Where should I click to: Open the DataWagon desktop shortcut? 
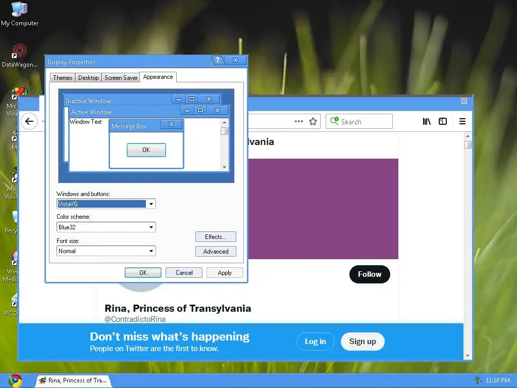20,56
